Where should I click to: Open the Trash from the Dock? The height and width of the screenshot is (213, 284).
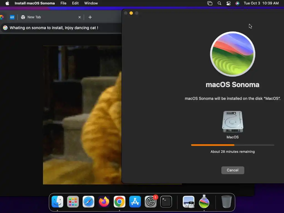pyautogui.click(x=226, y=202)
